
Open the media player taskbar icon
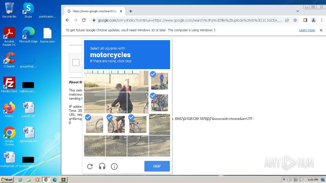pyautogui.click(x=37, y=180)
